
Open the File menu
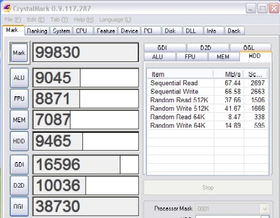(13, 19)
